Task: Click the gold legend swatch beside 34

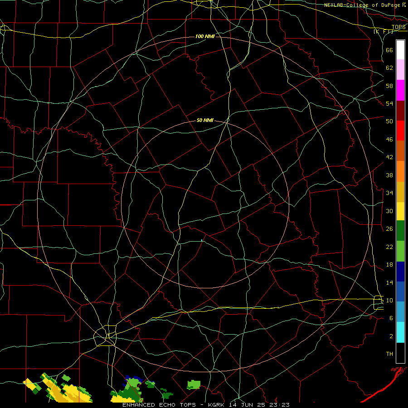Action: [x=400, y=192]
